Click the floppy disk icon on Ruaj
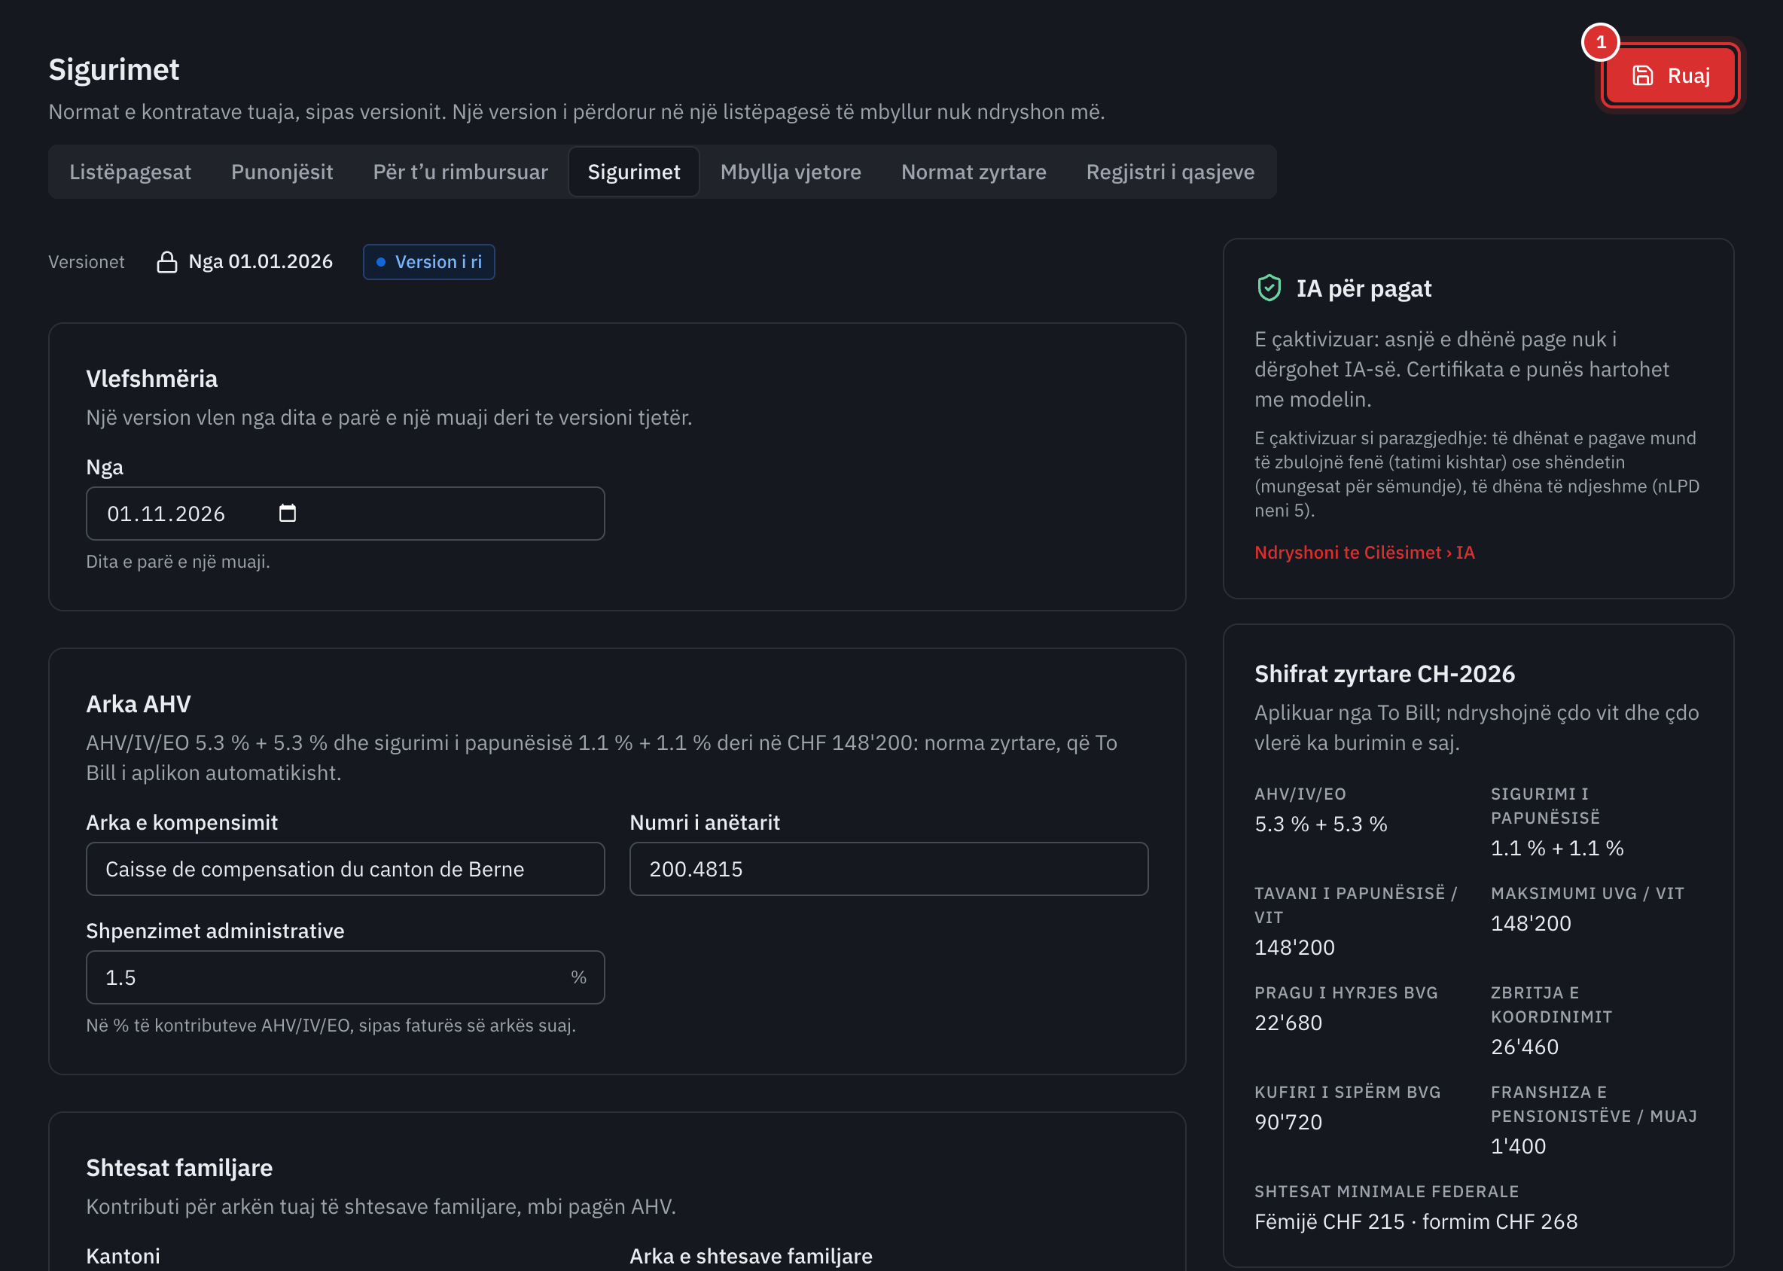This screenshot has height=1271, width=1783. (x=1642, y=75)
